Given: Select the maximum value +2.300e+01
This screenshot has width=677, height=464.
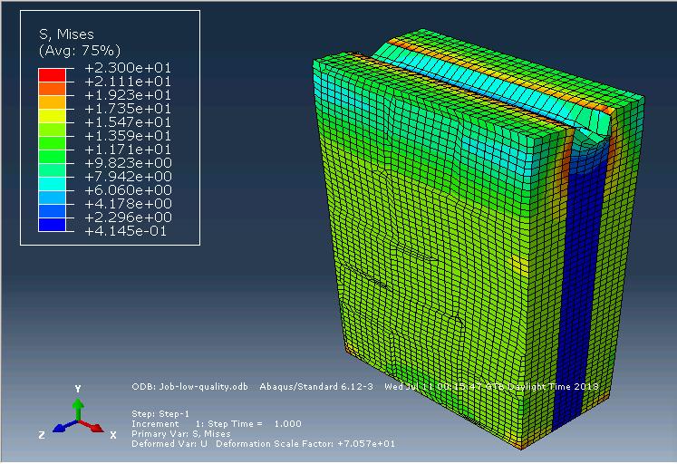Looking at the screenshot, I should [128, 68].
